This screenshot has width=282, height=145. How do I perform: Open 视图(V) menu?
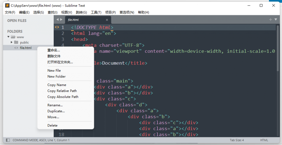(x=67, y=12)
